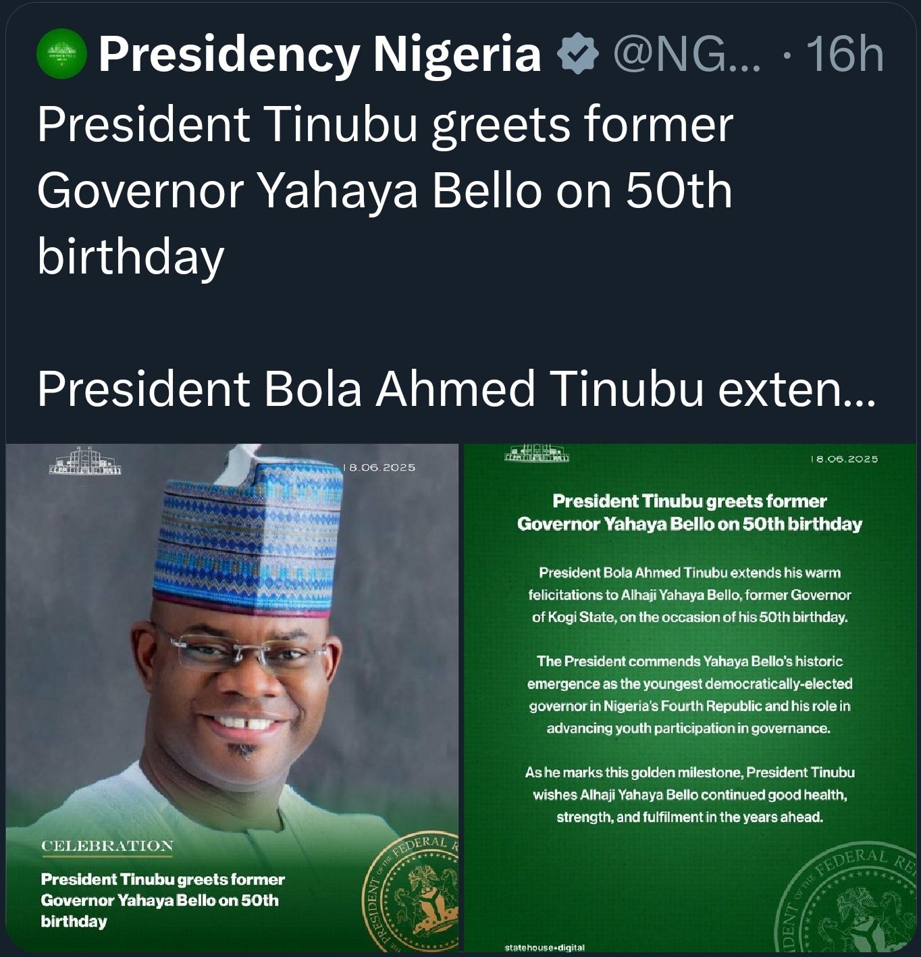The image size is (921, 957).
Task: Click the 'CELEBRATION' label on the portrait image
Action: pyautogui.click(x=107, y=846)
